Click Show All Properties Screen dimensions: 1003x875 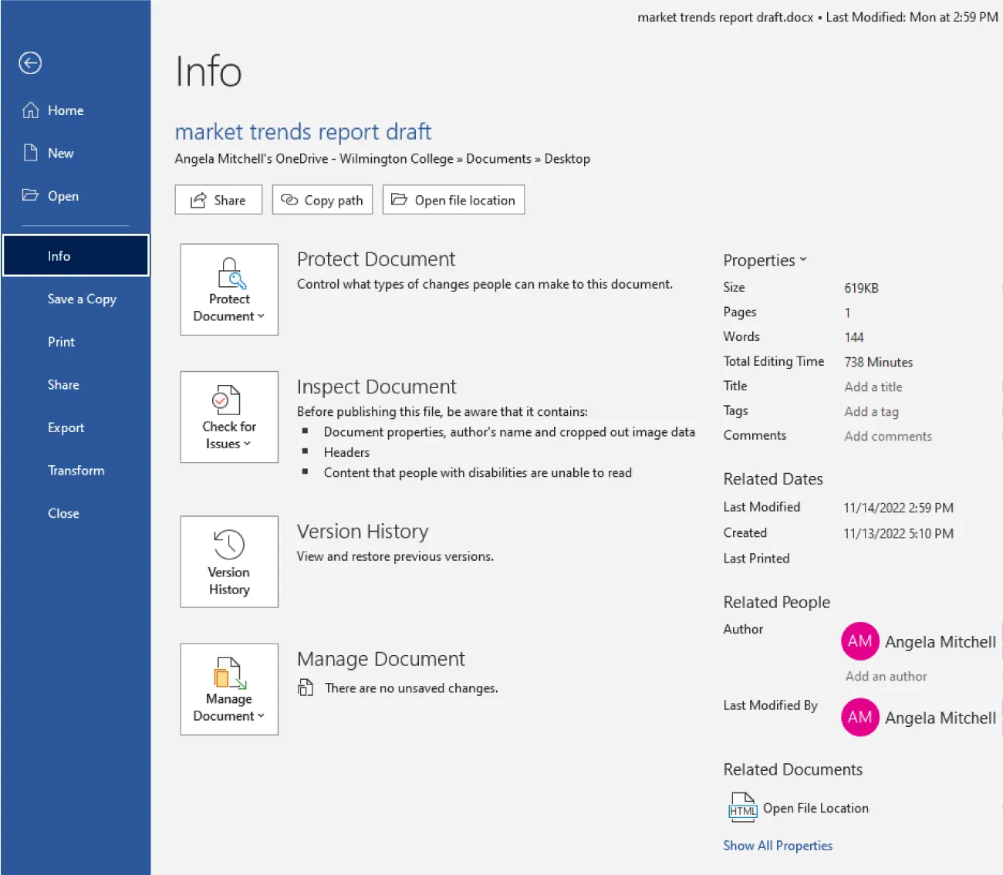coord(778,846)
